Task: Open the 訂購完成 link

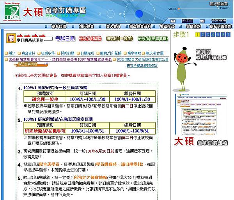Action: [x=87, y=53]
